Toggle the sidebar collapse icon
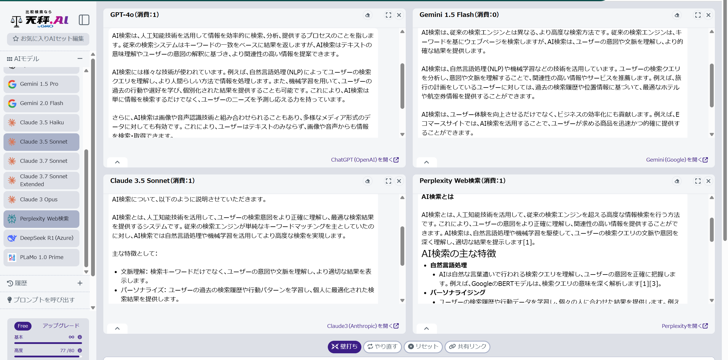Image resolution: width=728 pixels, height=360 pixels. click(x=84, y=20)
